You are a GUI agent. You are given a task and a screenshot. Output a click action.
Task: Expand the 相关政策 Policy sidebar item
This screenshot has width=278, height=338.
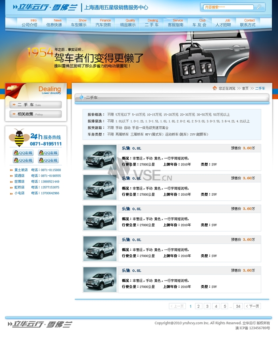(x=36, y=114)
